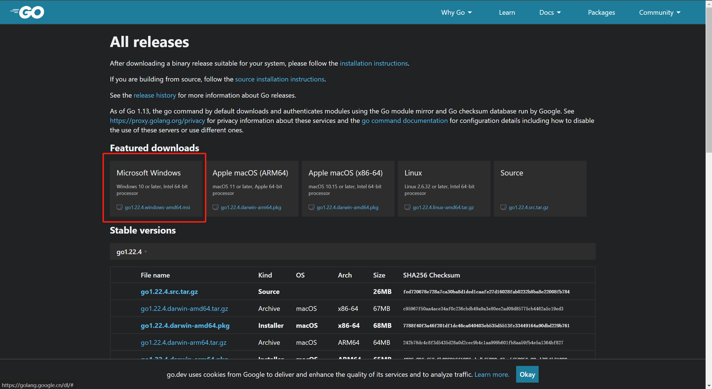712x389 pixels.
Task: Click the SHA256 Checksum column header
Action: 432,275
